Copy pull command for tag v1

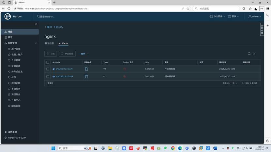point(86,76)
